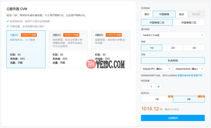Select the 私有网络 network option
Image resolution: width=211 pixels, height=128 pixels.
[173, 61]
